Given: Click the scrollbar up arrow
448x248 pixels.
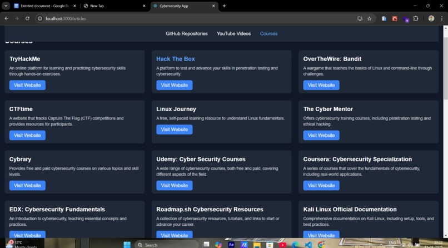Looking at the screenshot, I should coord(445,28).
